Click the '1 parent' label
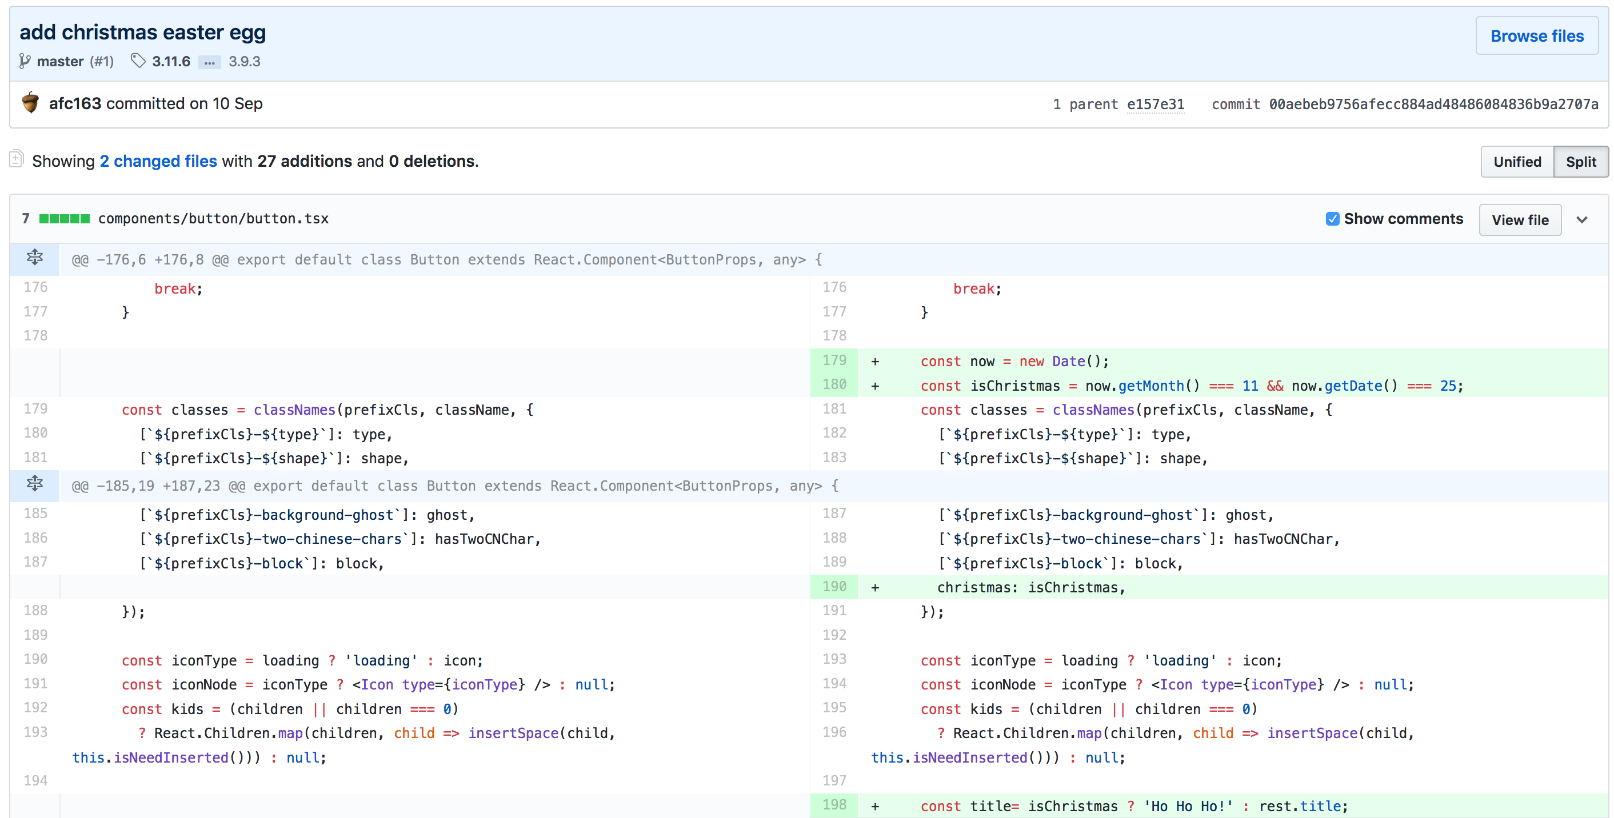 tap(1085, 104)
